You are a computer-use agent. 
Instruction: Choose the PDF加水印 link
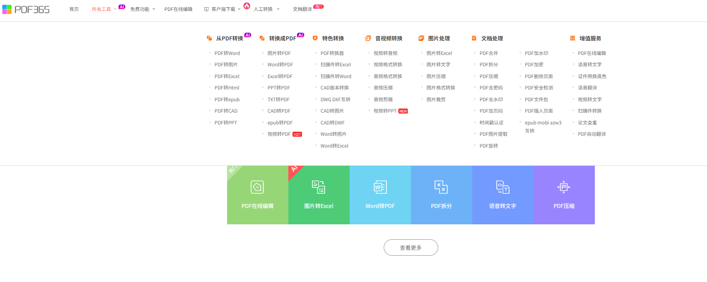536,53
